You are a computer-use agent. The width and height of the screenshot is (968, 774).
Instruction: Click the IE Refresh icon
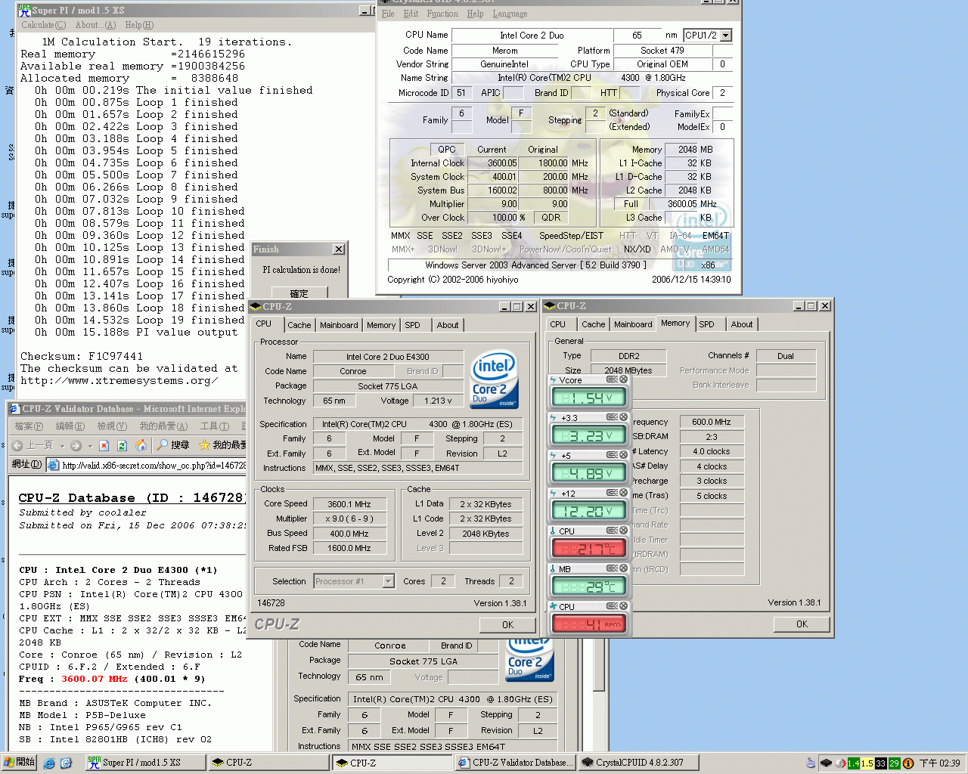click(x=123, y=445)
